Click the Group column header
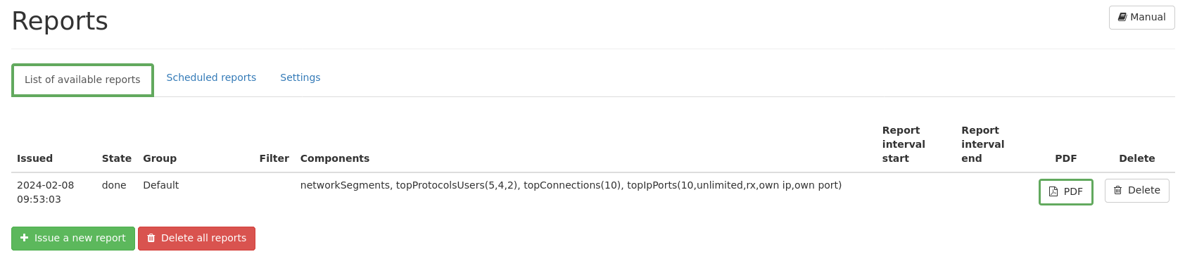This screenshot has height=266, width=1185. pos(160,158)
